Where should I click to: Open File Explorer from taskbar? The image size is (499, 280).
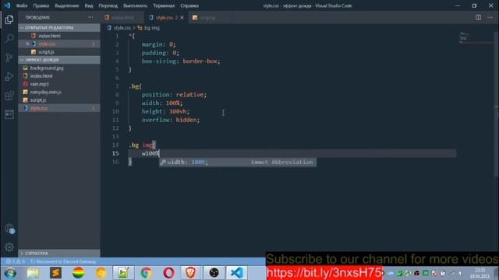tap(33, 273)
